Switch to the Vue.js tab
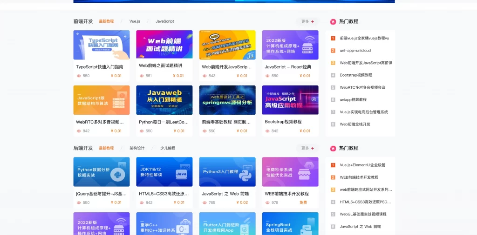The width and height of the screenshot is (477, 235). (135, 21)
